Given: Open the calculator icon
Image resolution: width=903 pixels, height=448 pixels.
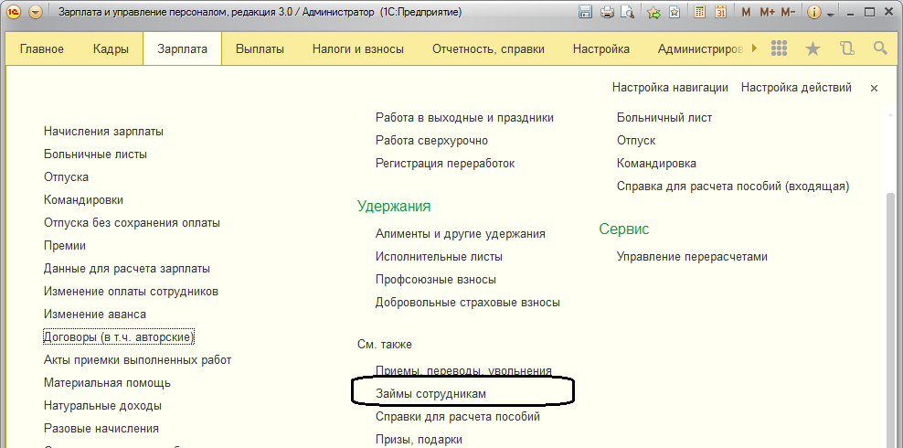Looking at the screenshot, I should tap(700, 13).
